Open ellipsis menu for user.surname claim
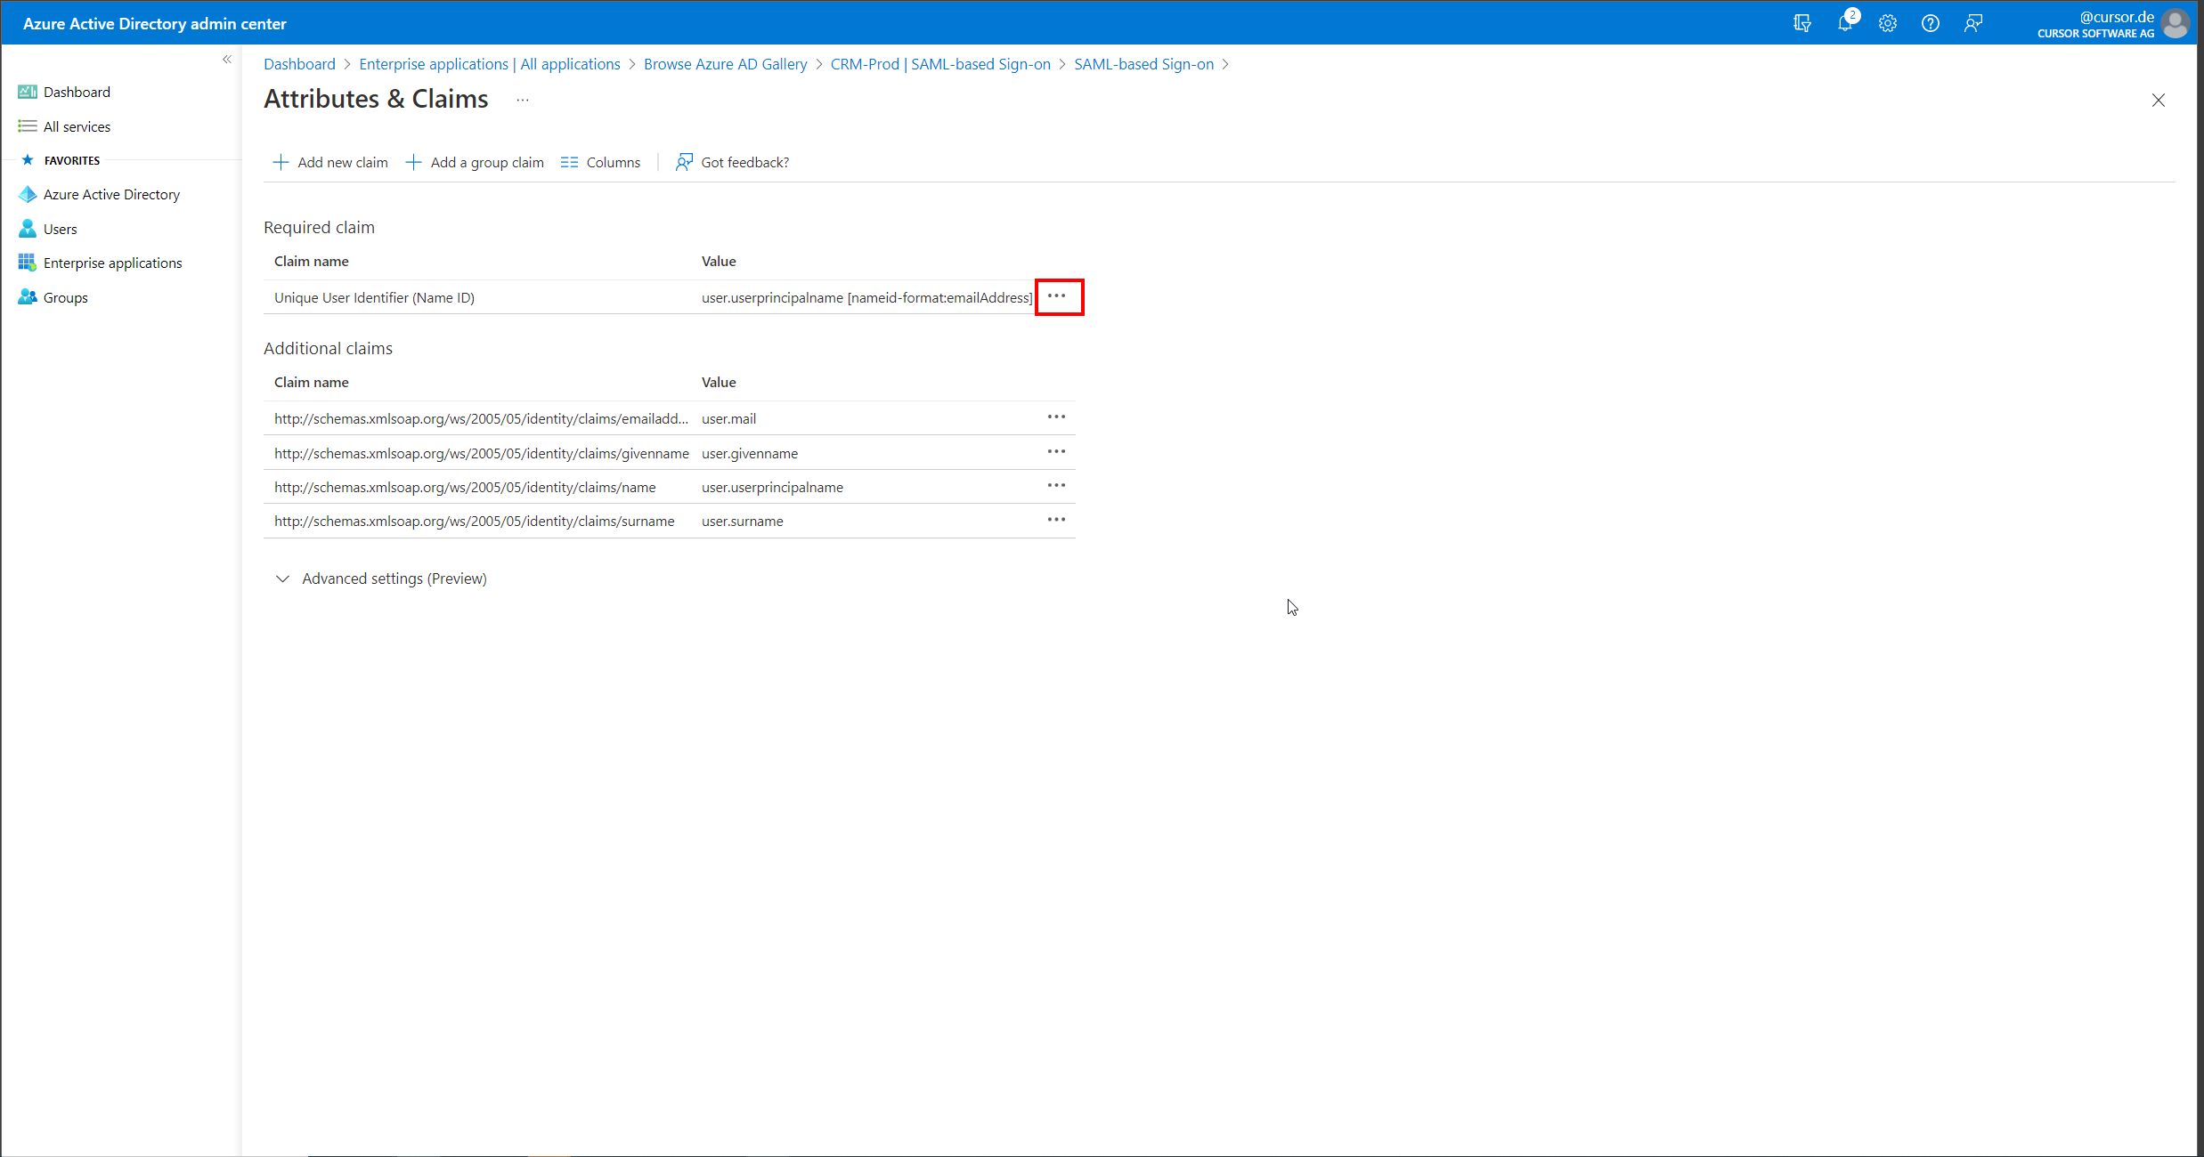Screen dimensions: 2204x1157 click(x=1056, y=520)
